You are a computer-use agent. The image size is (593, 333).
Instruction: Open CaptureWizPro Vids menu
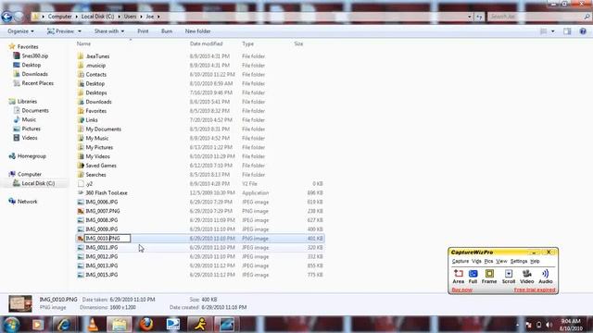click(476, 261)
